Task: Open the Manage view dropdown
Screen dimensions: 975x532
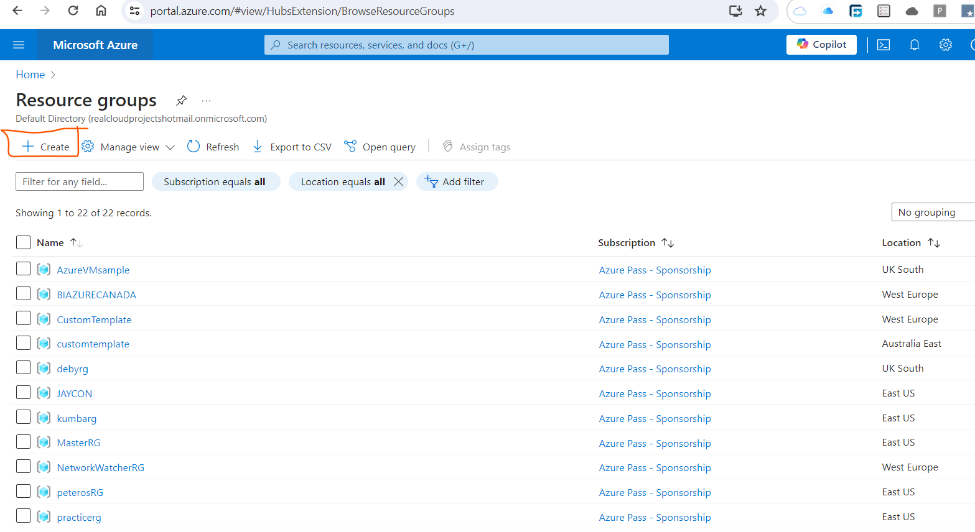Action: point(128,147)
